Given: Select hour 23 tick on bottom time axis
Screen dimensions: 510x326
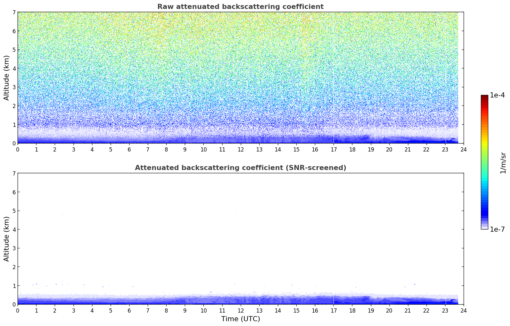Looking at the screenshot, I should 445,310.
